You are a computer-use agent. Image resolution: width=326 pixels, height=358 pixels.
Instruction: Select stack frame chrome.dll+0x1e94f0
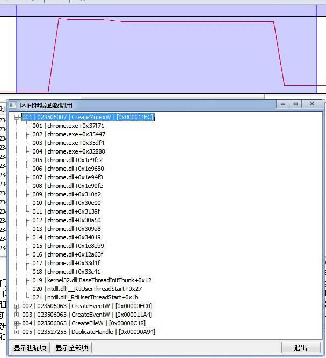[68, 177]
